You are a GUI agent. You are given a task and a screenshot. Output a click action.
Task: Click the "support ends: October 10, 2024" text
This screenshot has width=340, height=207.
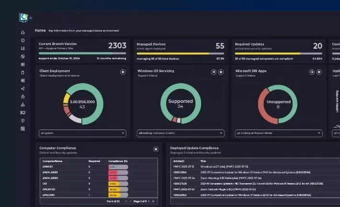[59, 58]
